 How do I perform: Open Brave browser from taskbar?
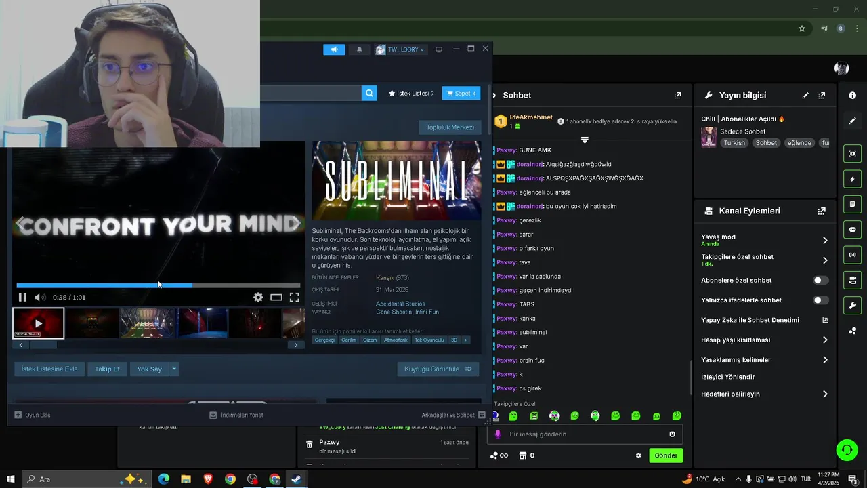point(208,479)
